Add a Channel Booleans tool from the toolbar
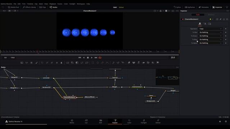The image size is (230, 129). point(72,63)
